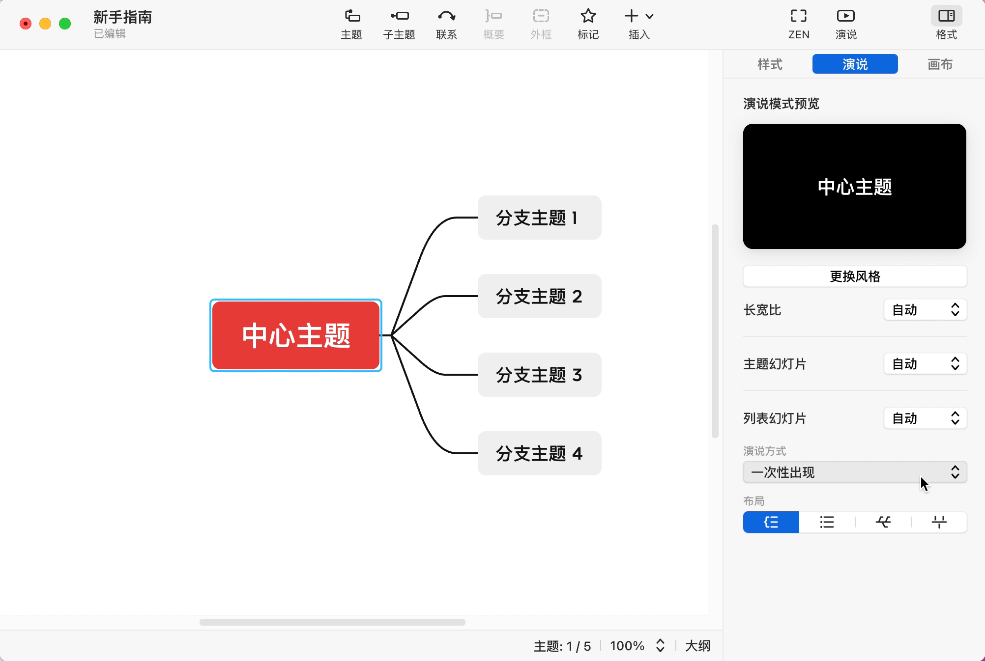Open the 演说方式 dropdown showing 一次性出现
The height and width of the screenshot is (661, 985).
854,472
